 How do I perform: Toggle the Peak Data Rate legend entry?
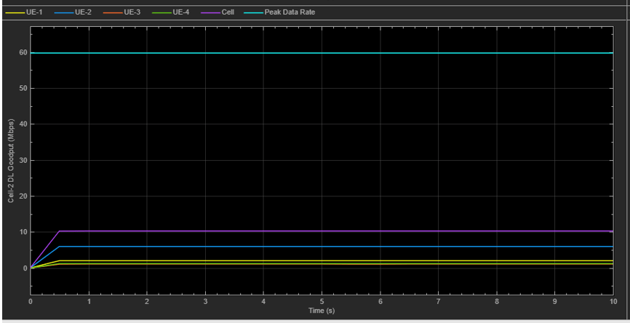[279, 12]
